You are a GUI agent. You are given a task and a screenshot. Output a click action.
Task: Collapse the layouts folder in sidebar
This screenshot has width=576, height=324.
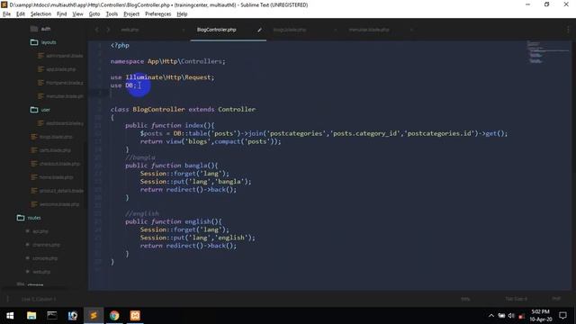pyautogui.click(x=43, y=42)
